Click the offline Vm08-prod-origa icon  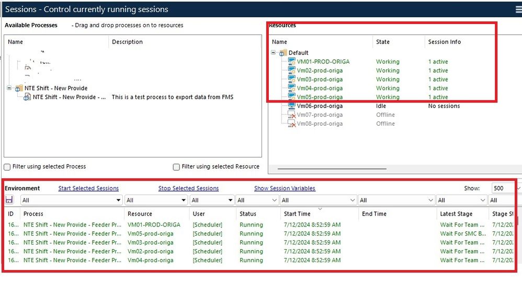point(292,123)
